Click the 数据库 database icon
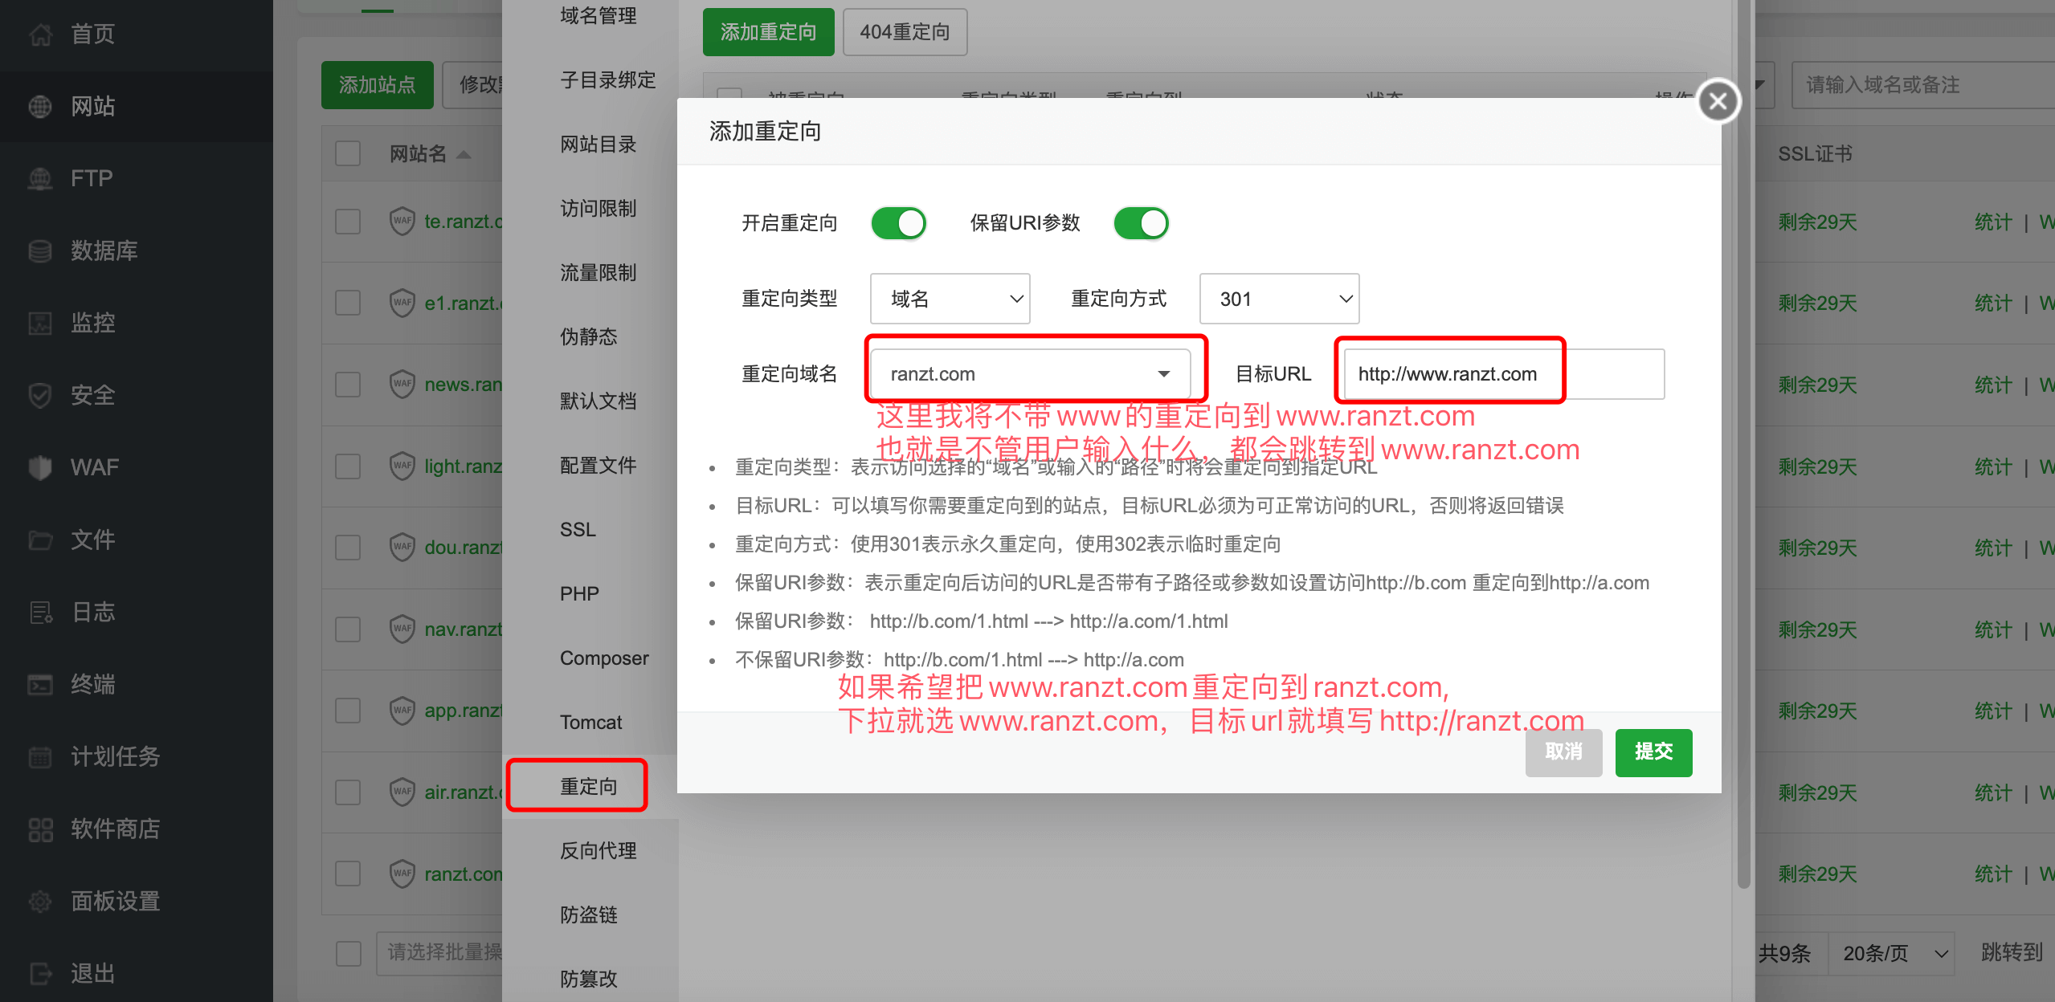This screenshot has width=2055, height=1002. [x=40, y=250]
